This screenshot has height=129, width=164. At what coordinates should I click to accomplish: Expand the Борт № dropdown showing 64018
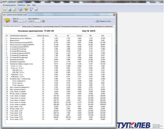pos(25,21)
